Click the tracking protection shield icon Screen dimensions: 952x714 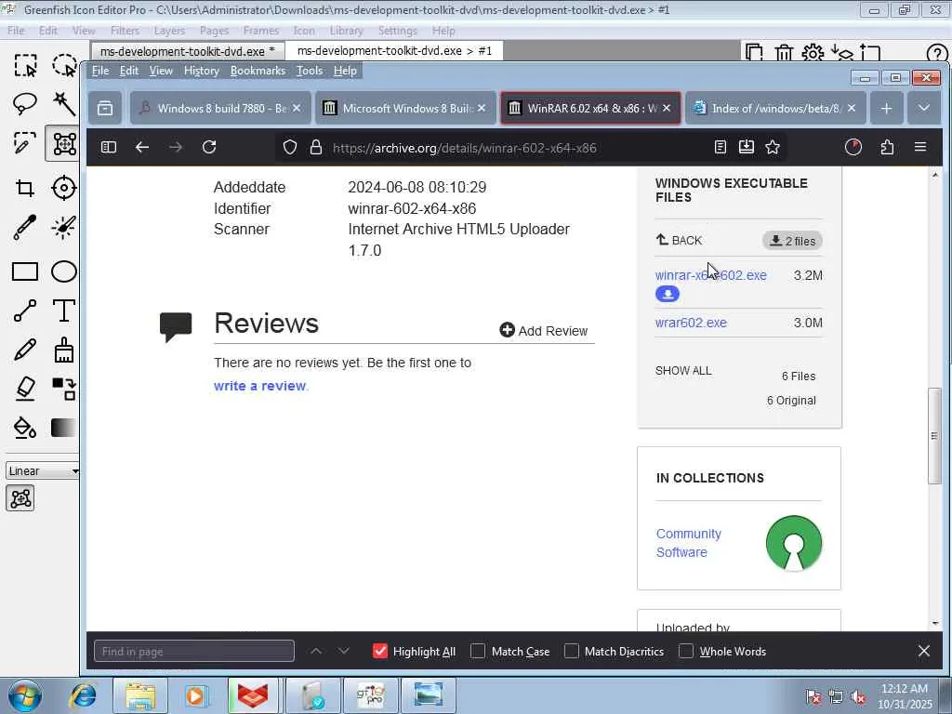coord(290,147)
